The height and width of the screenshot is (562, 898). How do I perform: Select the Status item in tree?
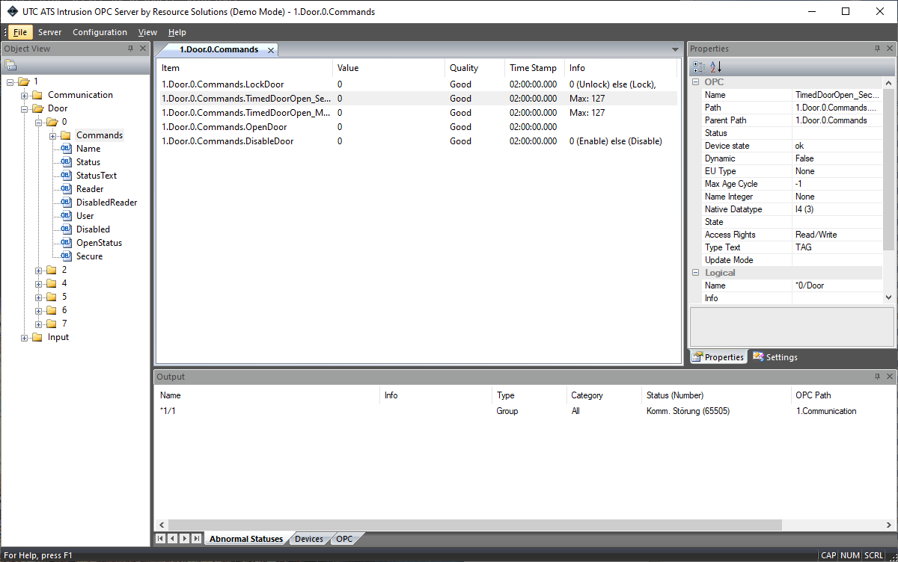coord(88,162)
